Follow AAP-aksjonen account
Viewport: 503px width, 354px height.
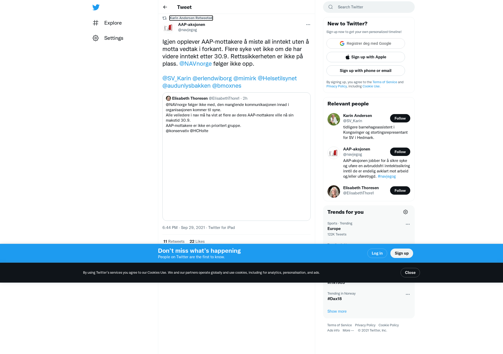[x=400, y=152]
